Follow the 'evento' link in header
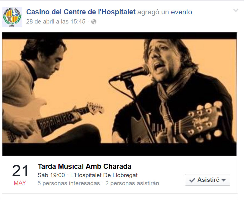Image resolution: width=244 pixels, height=203 pixels. pyautogui.click(x=182, y=12)
